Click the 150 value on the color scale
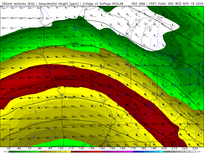 (x=112, y=148)
